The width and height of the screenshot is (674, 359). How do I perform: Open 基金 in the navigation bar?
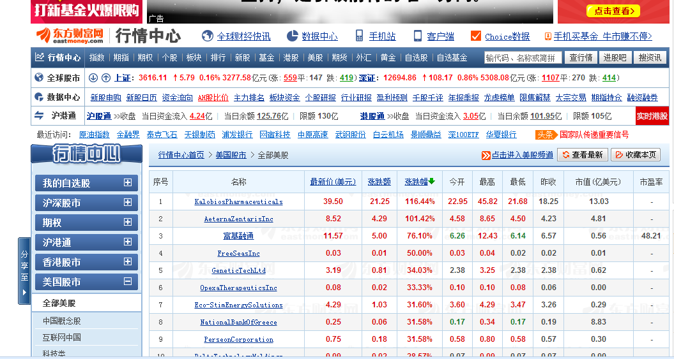[x=266, y=57]
